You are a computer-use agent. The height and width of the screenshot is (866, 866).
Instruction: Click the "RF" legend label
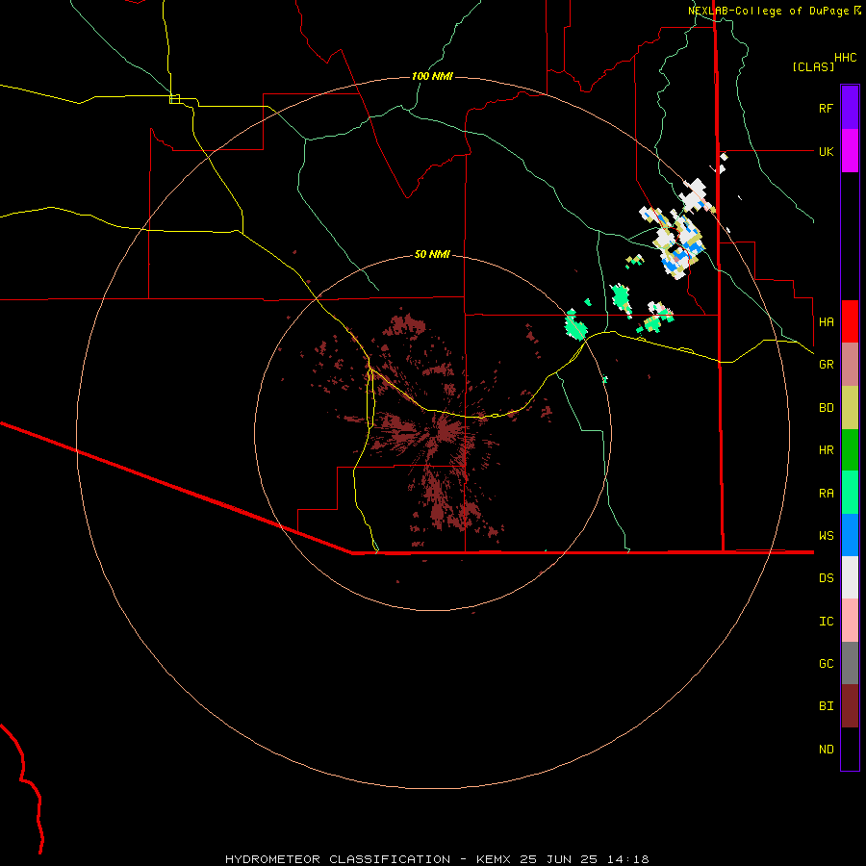coord(826,108)
